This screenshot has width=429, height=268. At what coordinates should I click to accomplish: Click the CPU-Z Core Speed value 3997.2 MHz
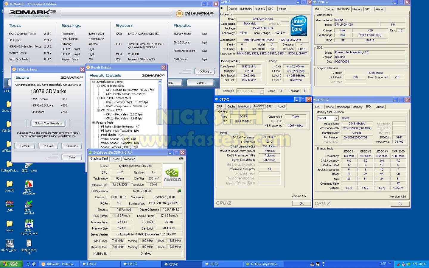pos(248,66)
